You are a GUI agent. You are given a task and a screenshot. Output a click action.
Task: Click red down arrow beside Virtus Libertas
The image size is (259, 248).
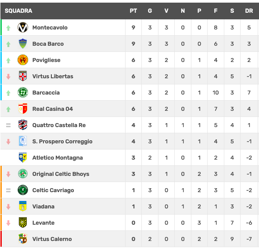pos(8,77)
